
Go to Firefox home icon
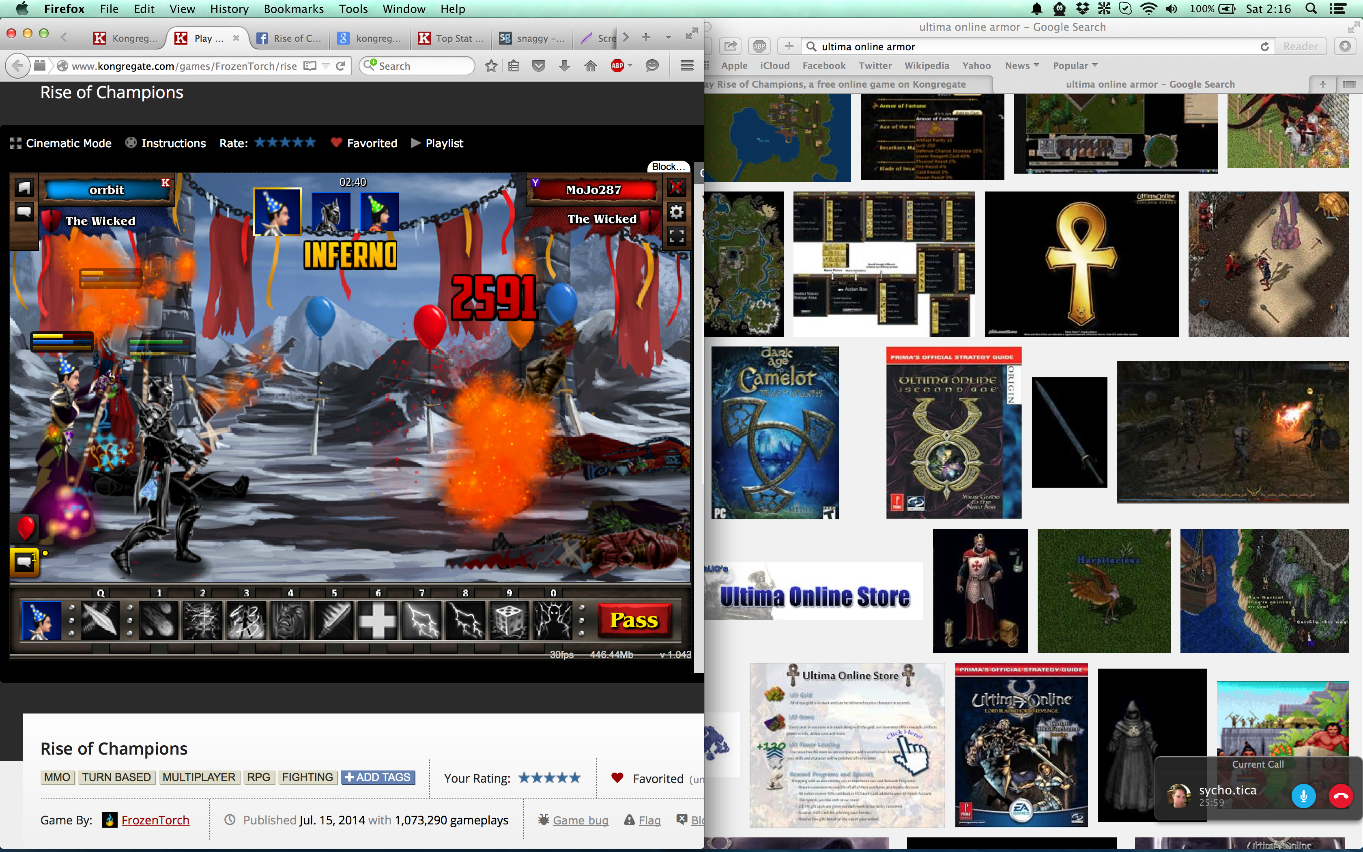(x=590, y=66)
